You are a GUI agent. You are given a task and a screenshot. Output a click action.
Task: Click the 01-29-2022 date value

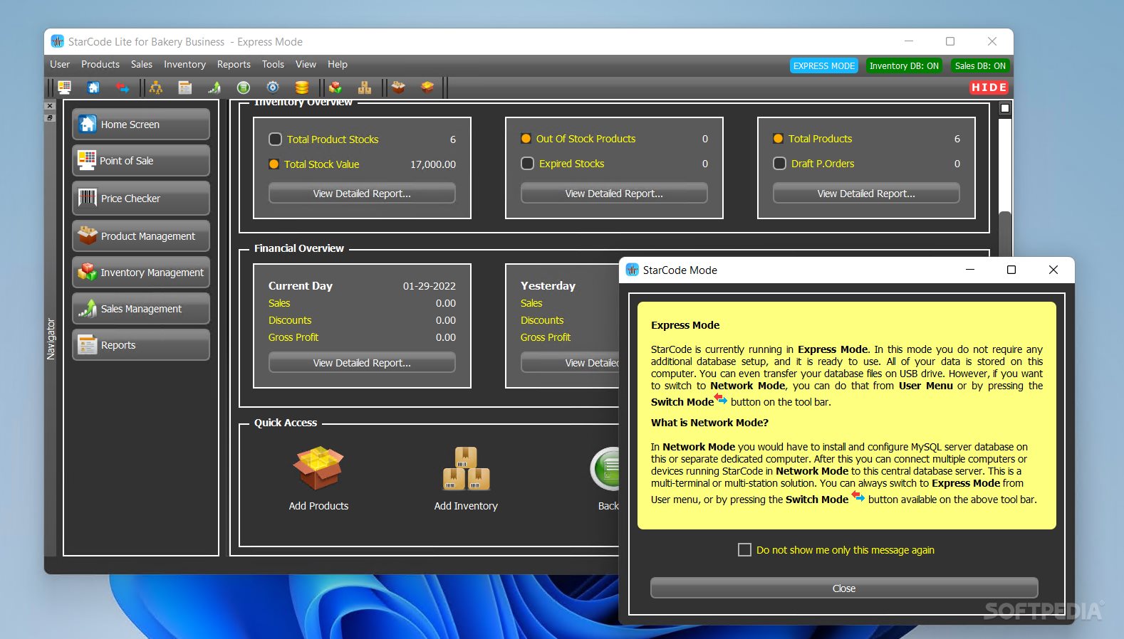(x=430, y=286)
